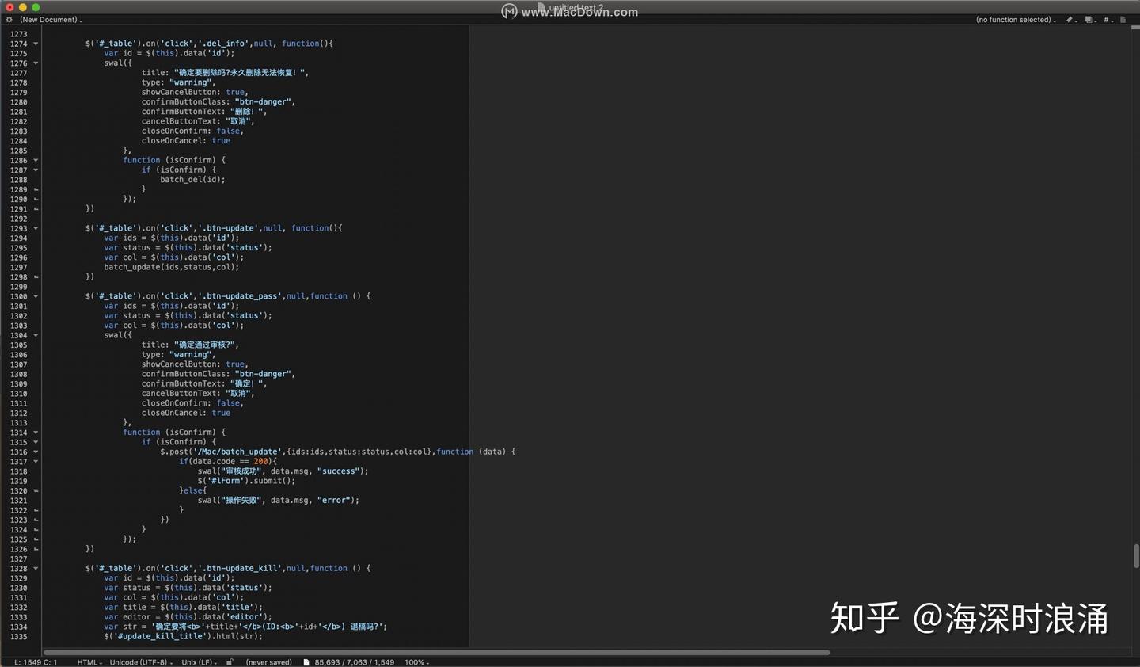Screen dimensions: 1140x667
Task: Collapse the btn-update_kill handler at line 1328
Action: pyautogui.click(x=36, y=569)
